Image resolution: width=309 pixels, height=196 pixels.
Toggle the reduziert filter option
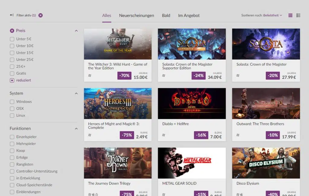click(x=12, y=80)
